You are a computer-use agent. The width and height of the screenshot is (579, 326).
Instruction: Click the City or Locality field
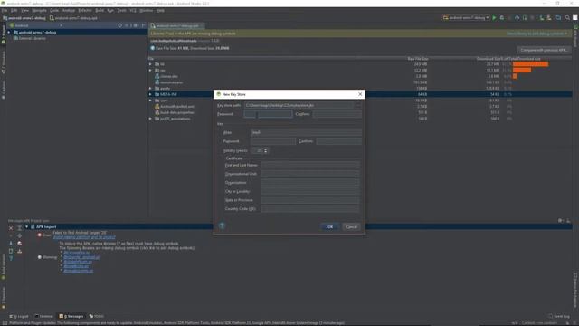309,191
